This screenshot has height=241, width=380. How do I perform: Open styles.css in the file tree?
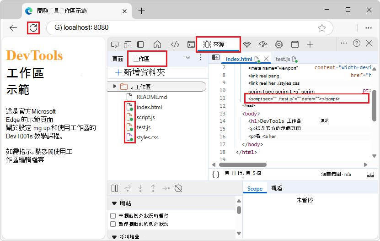[147, 137]
